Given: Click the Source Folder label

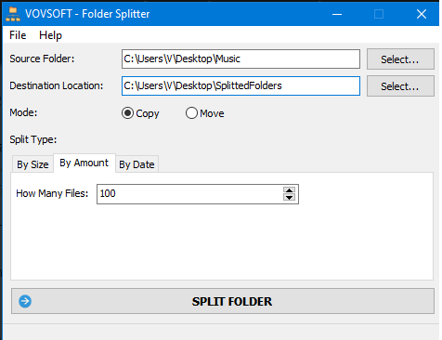Looking at the screenshot, I should pos(42,59).
